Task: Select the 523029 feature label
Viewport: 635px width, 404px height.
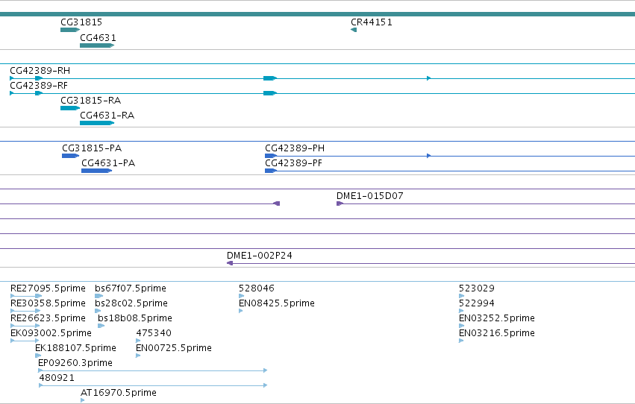Action: 477,288
